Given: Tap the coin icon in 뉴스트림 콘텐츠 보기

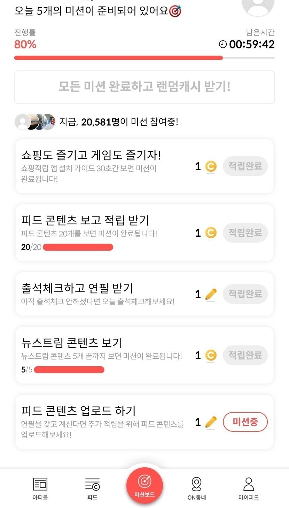Looking at the screenshot, I should tap(211, 355).
